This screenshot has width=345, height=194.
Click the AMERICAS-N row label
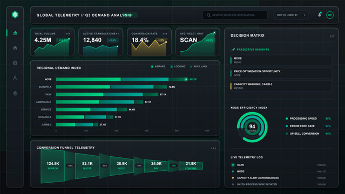[44, 102]
